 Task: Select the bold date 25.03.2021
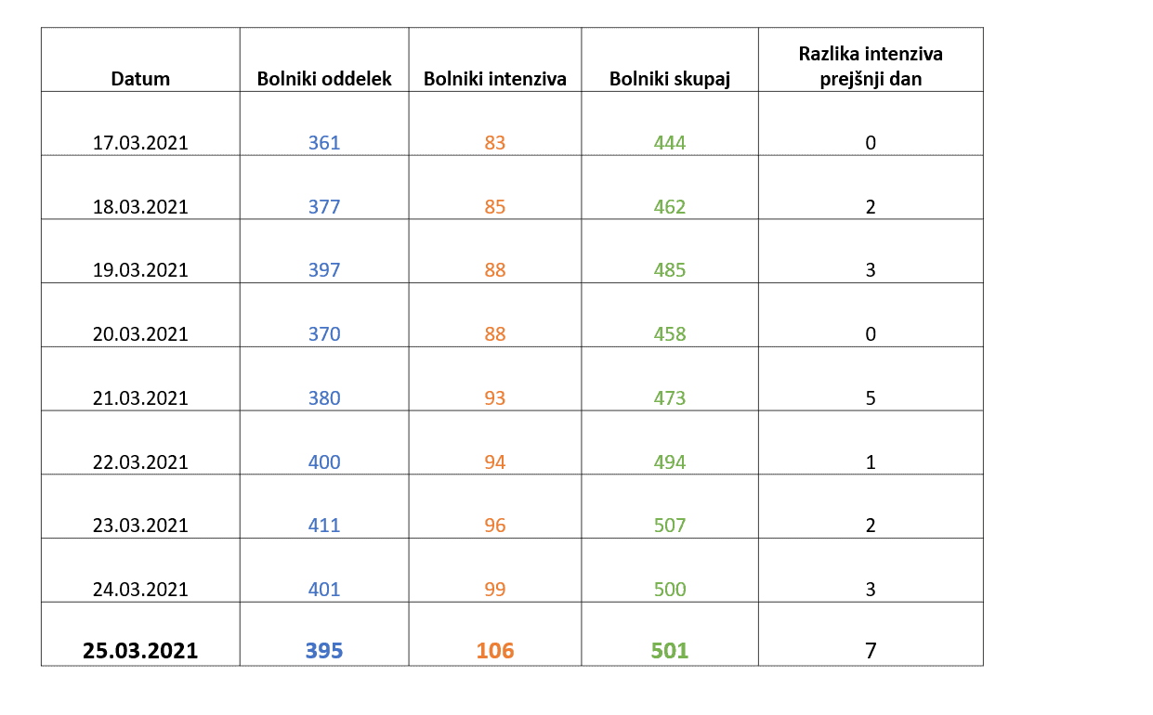[x=140, y=651]
